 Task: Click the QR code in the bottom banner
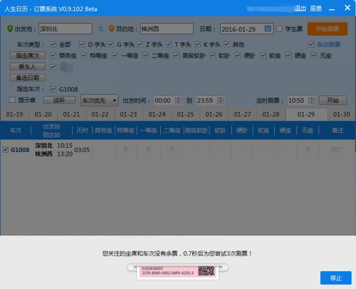tap(206, 271)
